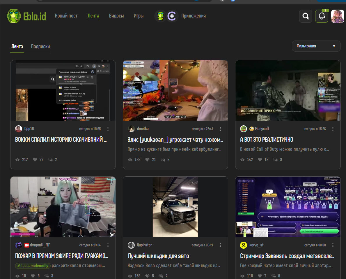Open the dmetka post video thumbnail

(175, 90)
